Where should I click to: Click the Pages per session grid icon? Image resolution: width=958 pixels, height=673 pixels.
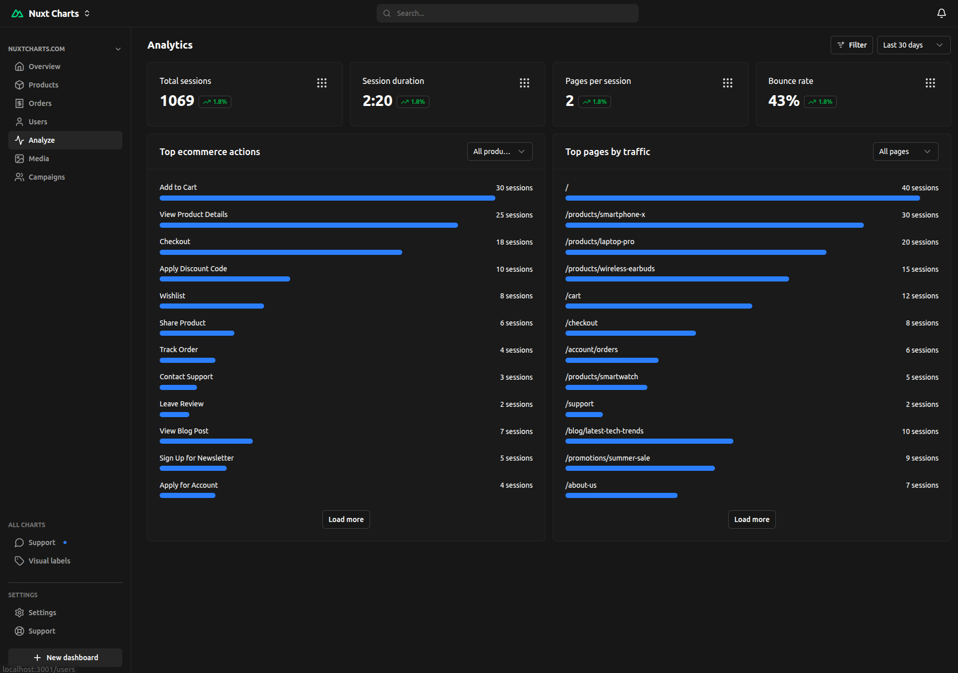[x=727, y=83]
